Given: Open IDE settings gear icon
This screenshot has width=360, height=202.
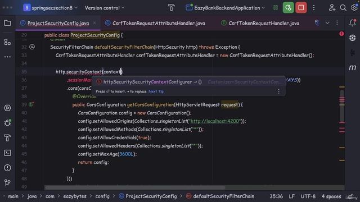Looking at the screenshot, I should click(x=354, y=8).
